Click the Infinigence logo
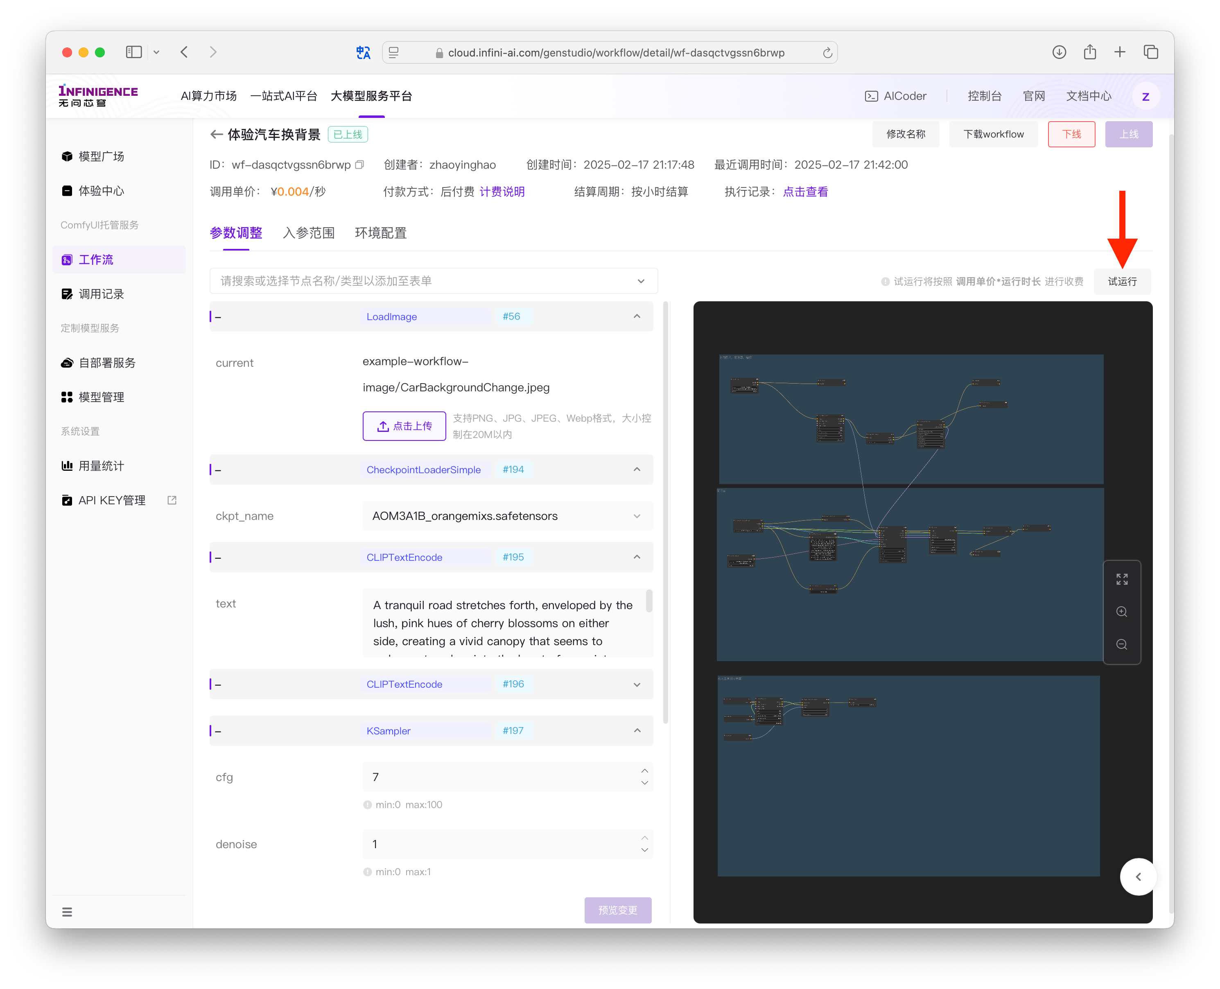Viewport: 1220px width, 989px height. click(x=98, y=96)
